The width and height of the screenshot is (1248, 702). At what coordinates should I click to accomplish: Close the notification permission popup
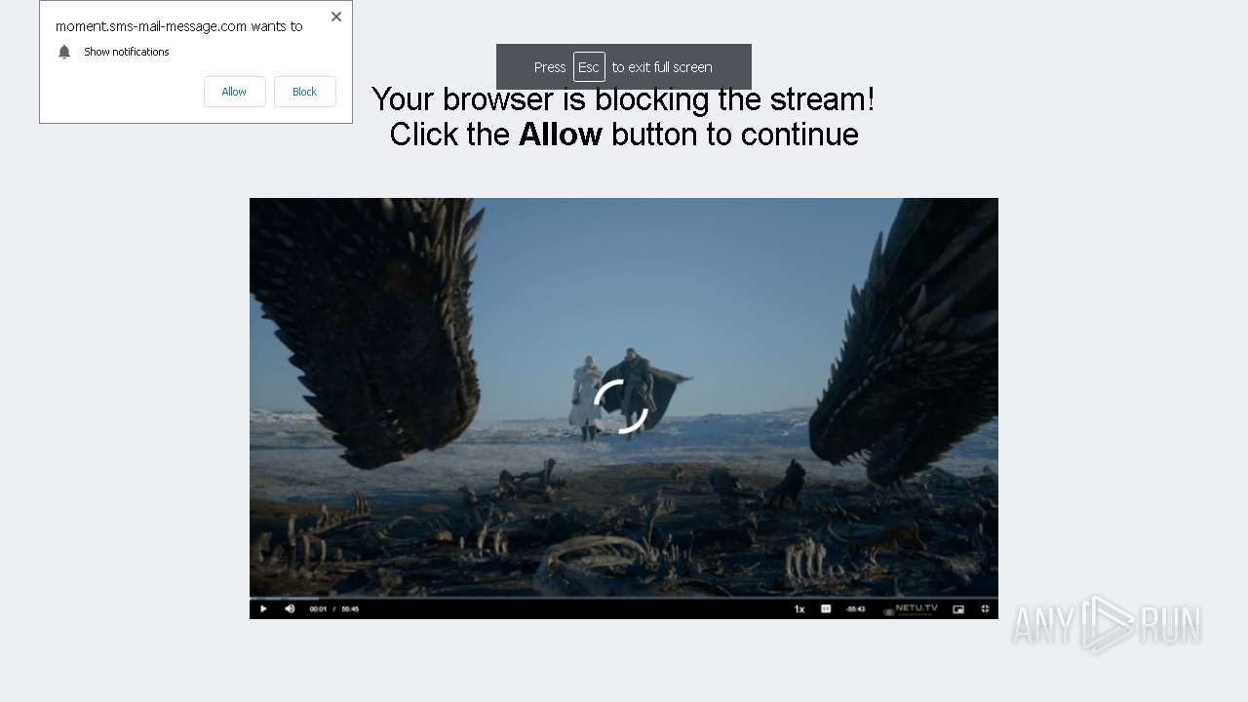click(336, 17)
